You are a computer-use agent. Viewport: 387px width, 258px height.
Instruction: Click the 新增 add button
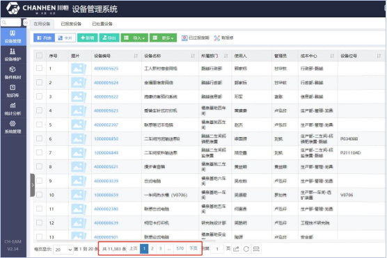click(88, 38)
